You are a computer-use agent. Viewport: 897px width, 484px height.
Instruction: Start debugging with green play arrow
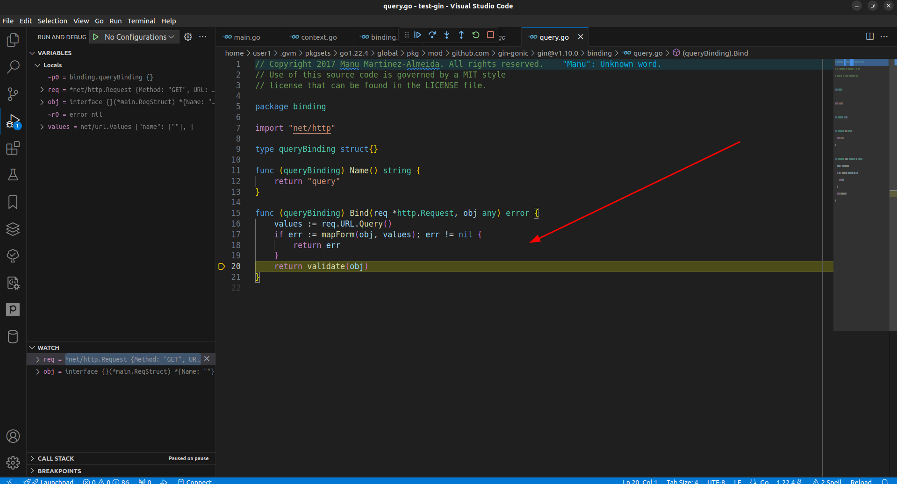[95, 37]
